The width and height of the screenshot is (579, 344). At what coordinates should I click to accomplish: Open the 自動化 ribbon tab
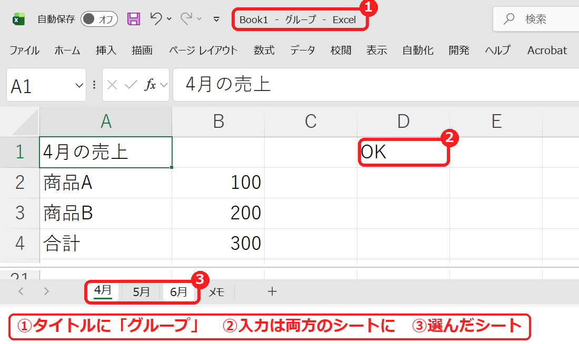tap(417, 50)
